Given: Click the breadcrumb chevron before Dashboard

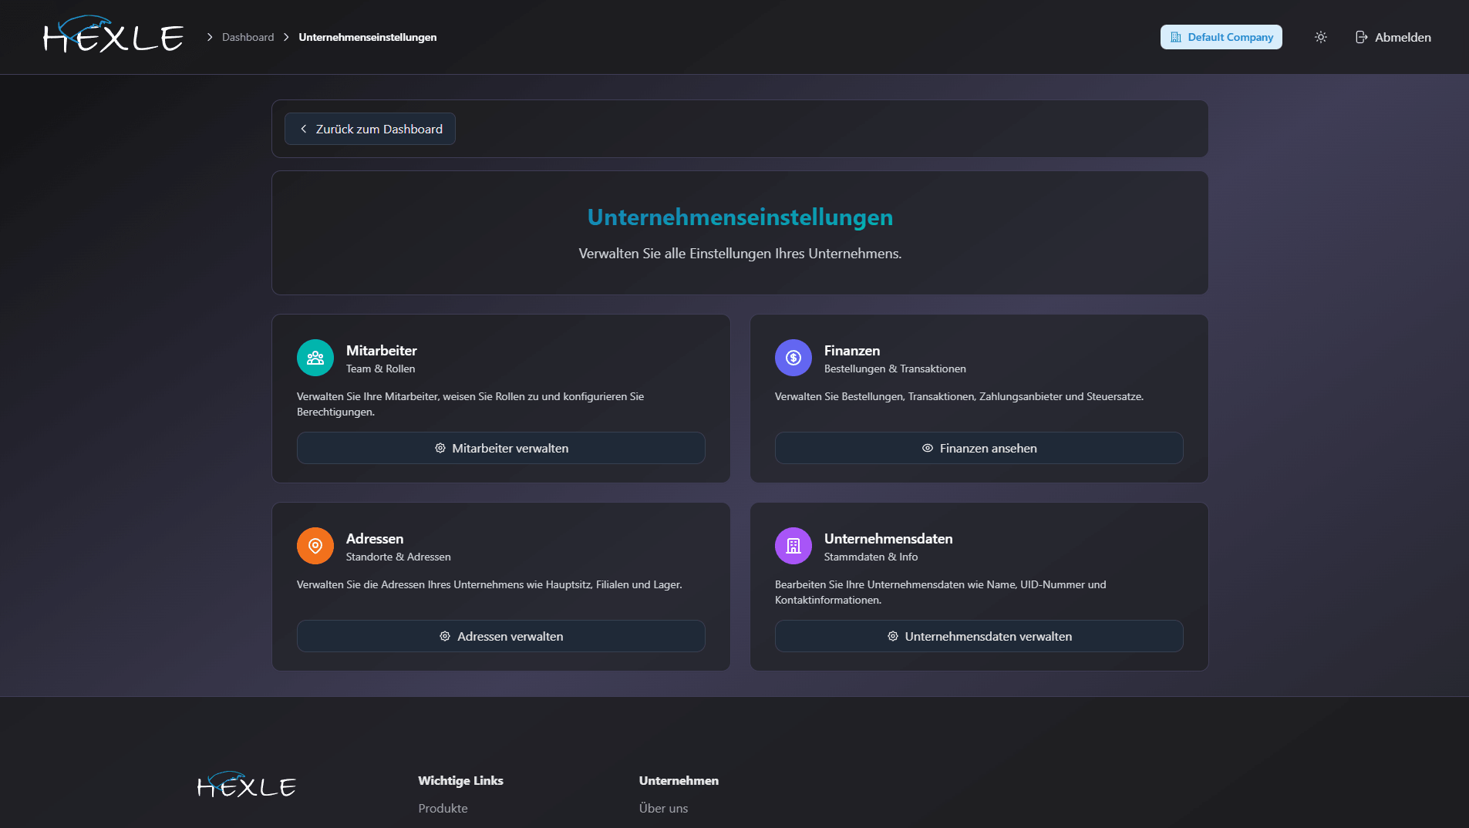Looking at the screenshot, I should (x=210, y=36).
